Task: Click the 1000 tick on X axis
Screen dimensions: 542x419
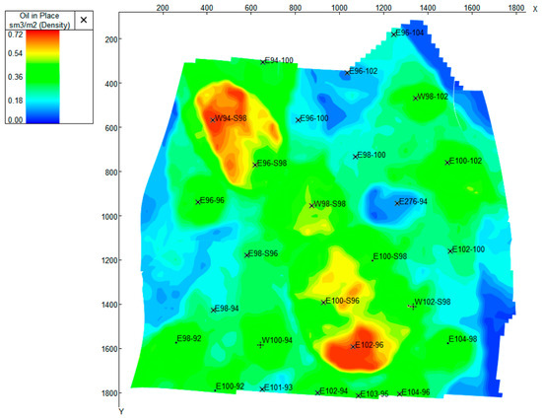Action: [x=339, y=8]
